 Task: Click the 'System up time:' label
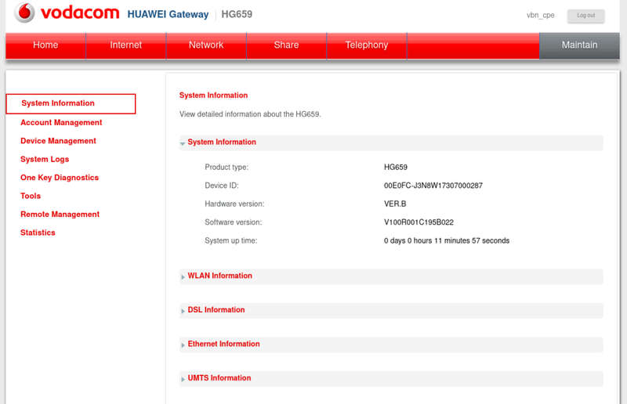(x=230, y=240)
